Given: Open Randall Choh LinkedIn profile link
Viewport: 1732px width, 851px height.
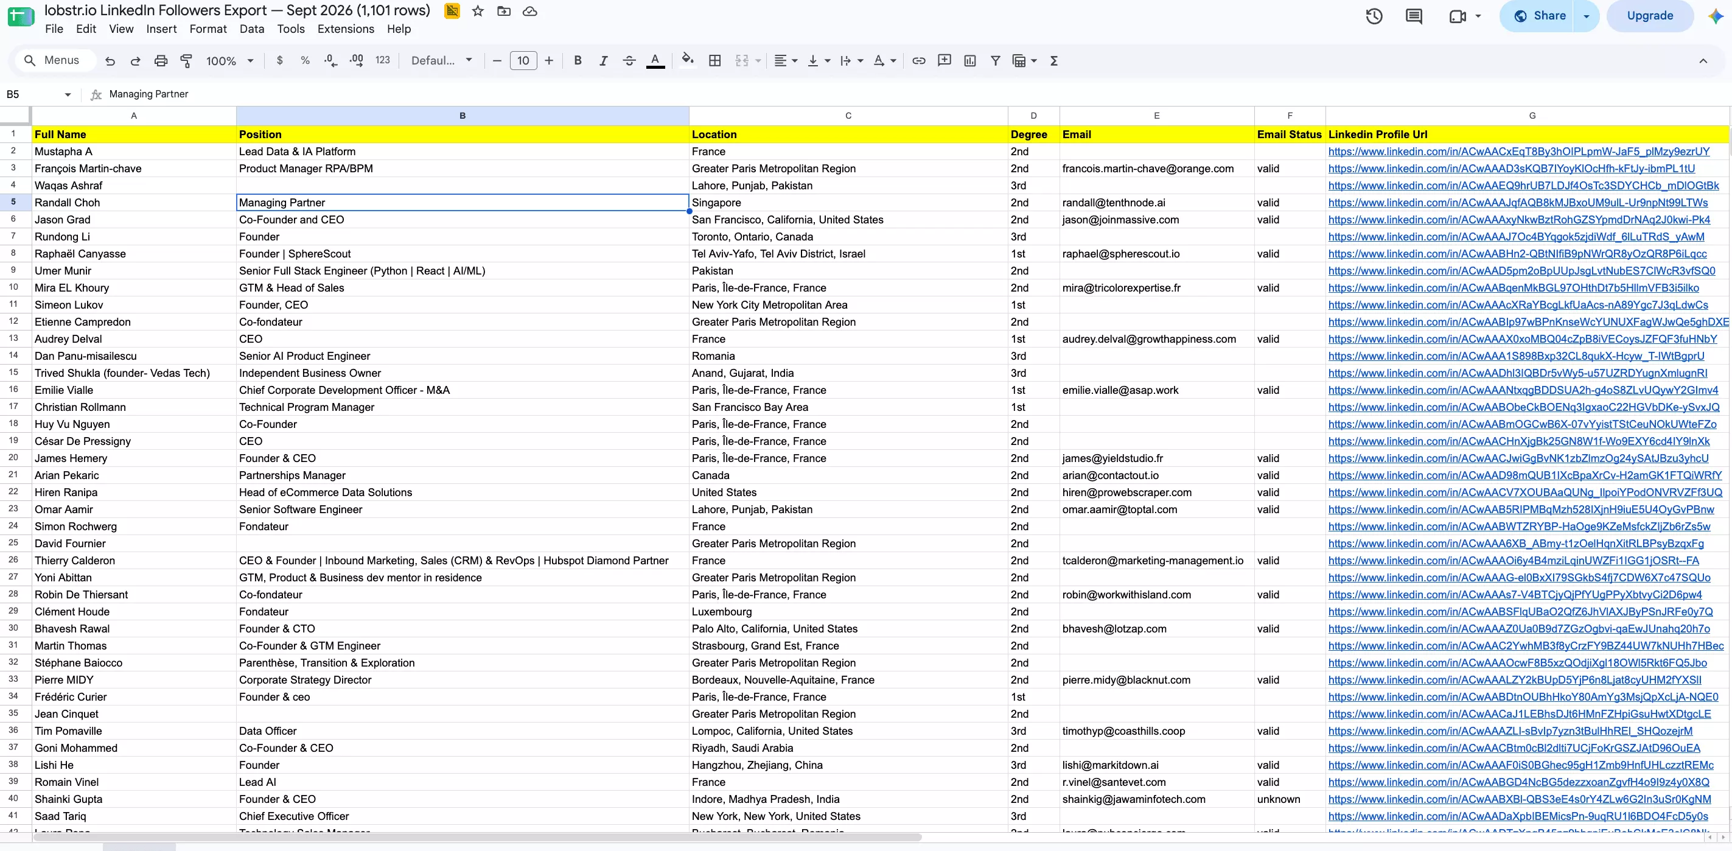Looking at the screenshot, I should [x=1518, y=203].
